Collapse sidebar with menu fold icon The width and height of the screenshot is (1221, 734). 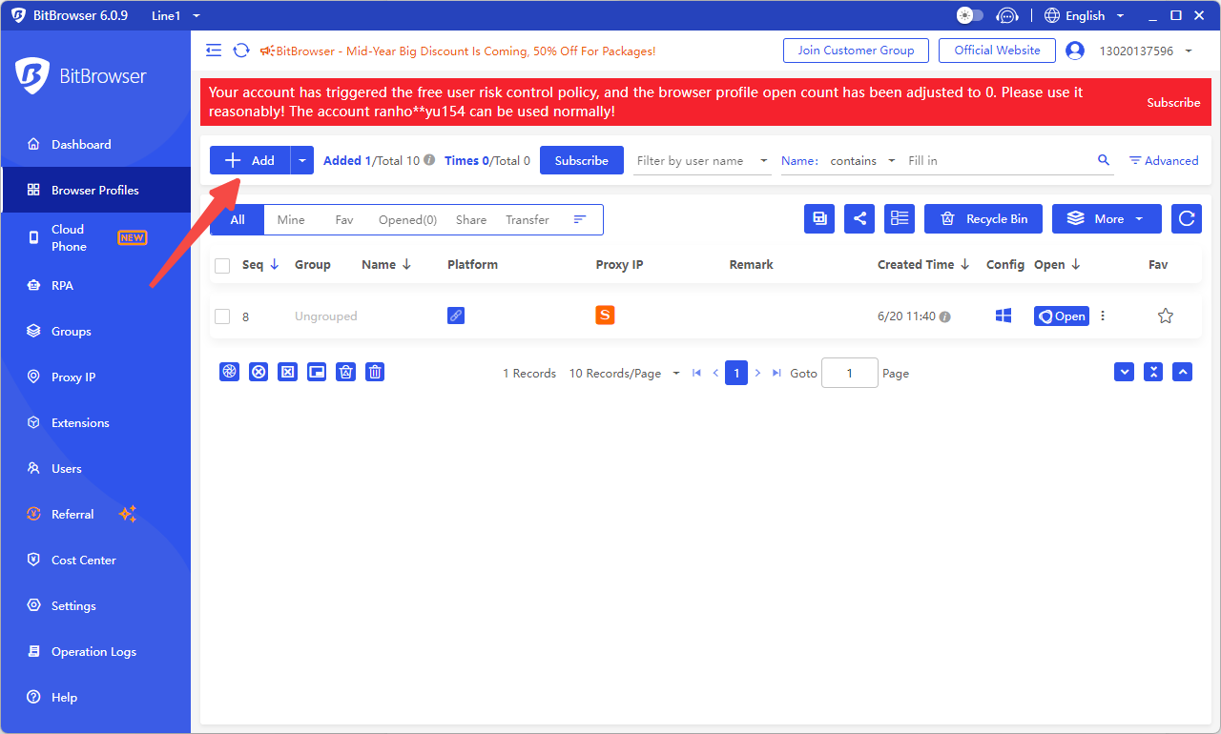214,51
